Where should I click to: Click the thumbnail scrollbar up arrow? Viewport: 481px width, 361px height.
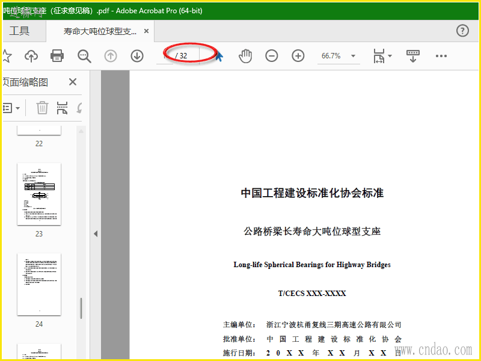click(81, 131)
